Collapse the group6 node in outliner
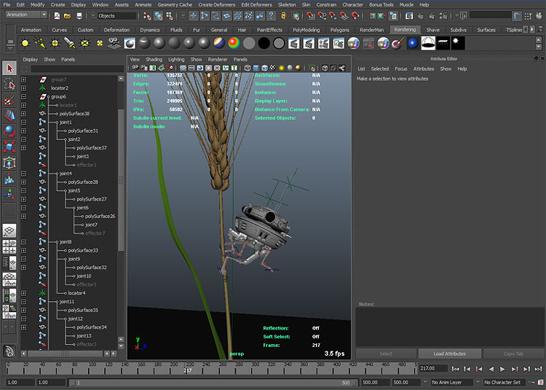This screenshot has height=390, width=546. click(24, 96)
